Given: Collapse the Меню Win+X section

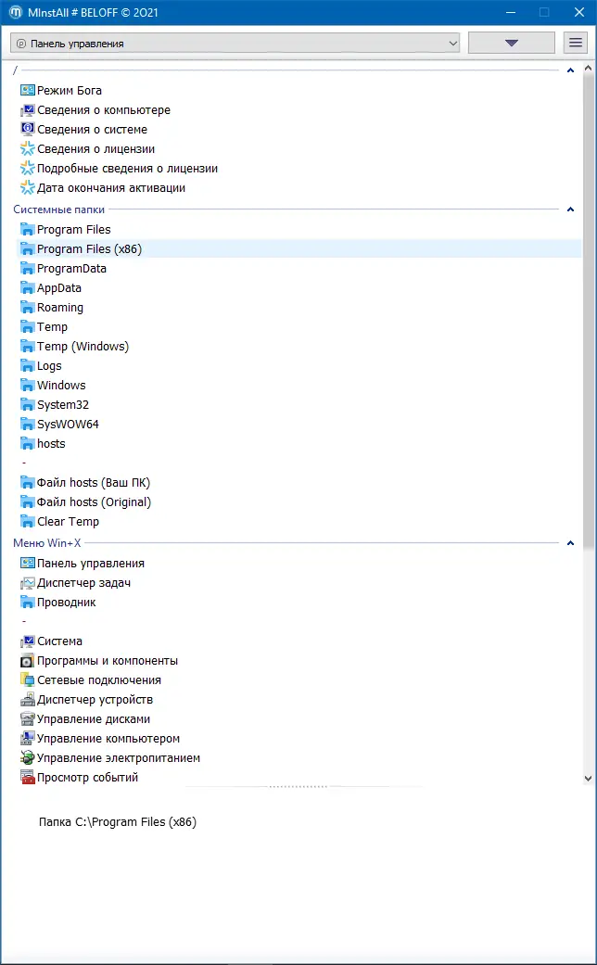Looking at the screenshot, I should [x=570, y=543].
